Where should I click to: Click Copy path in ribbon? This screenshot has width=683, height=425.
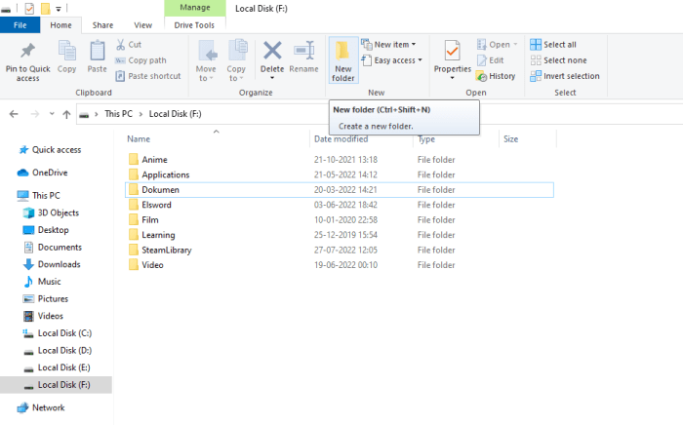[x=141, y=60]
